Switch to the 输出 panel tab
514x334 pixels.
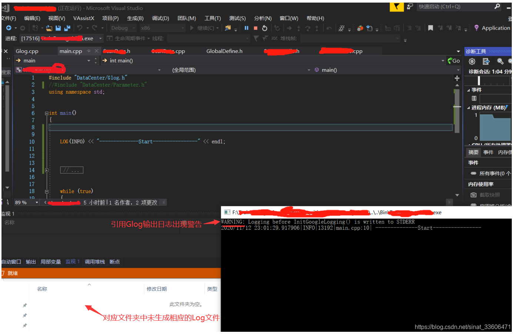point(31,262)
